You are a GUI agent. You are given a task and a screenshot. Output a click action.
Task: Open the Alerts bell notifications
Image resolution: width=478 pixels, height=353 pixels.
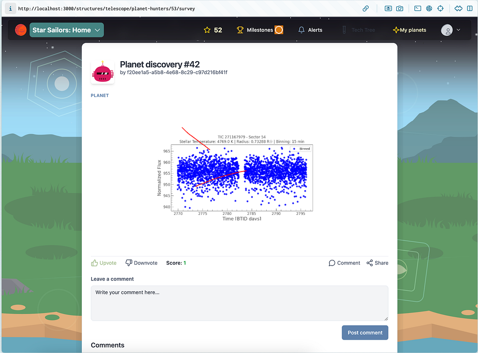coord(310,30)
